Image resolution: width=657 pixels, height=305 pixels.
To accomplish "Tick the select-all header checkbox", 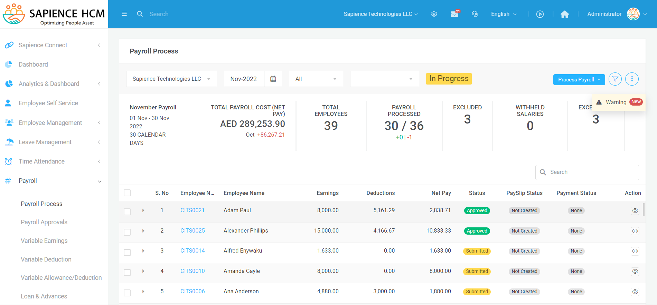I will pos(127,193).
